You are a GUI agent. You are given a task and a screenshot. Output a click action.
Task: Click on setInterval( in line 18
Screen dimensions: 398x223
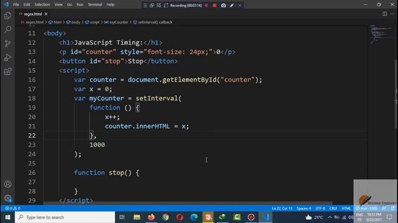click(159, 98)
